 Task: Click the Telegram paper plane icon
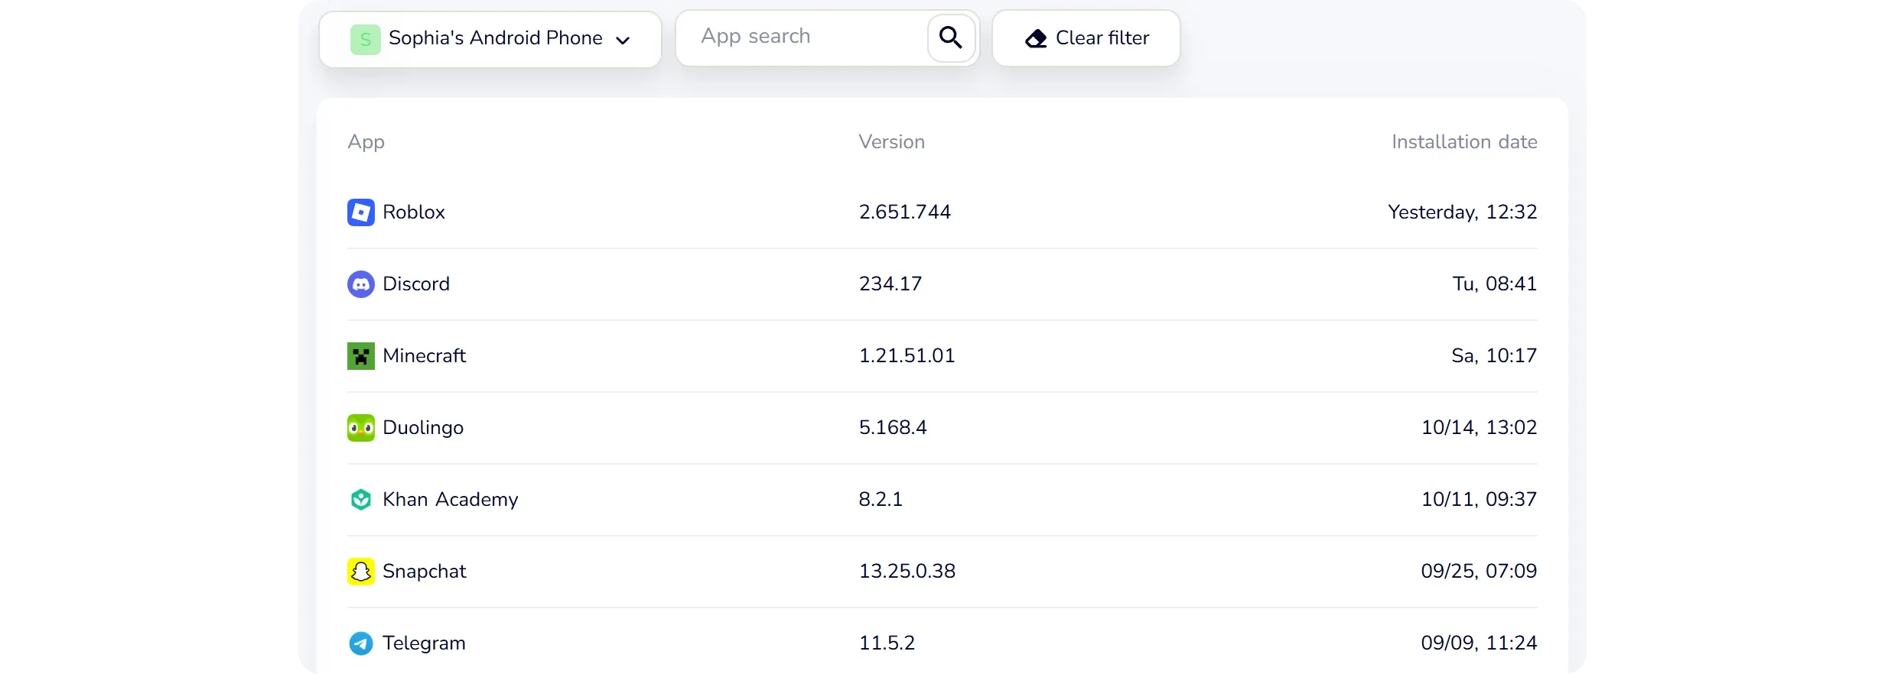click(x=361, y=643)
